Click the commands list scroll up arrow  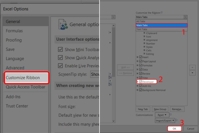pyautogui.click(x=114, y=26)
